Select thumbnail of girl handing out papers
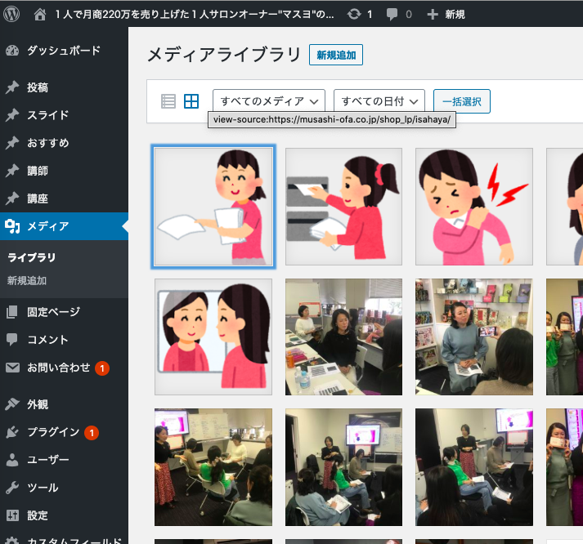This screenshot has width=583, height=544. click(213, 207)
